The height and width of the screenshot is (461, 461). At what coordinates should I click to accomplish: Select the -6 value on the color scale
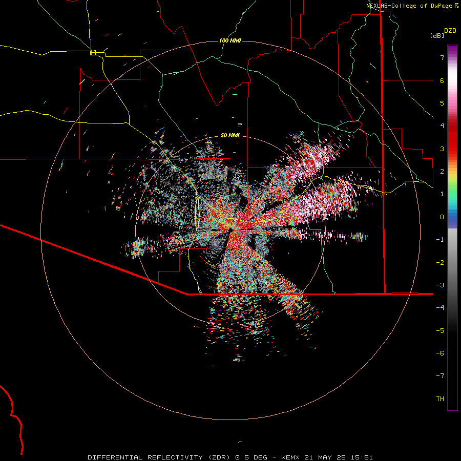[440, 353]
